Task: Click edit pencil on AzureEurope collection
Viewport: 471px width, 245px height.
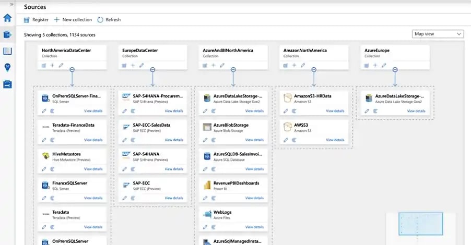Action: tap(384, 65)
